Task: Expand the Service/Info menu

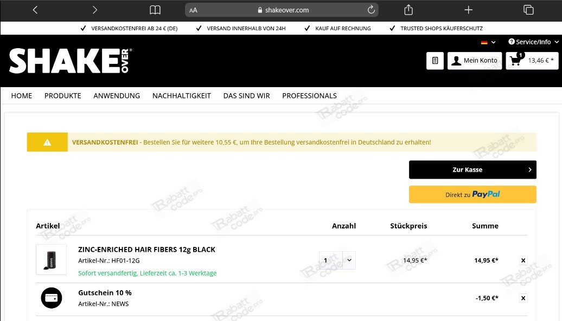Action: click(x=533, y=42)
